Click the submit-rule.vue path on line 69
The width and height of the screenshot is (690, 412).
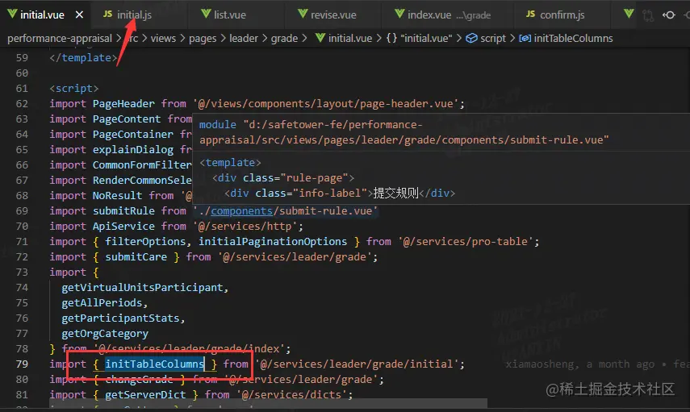pos(325,211)
